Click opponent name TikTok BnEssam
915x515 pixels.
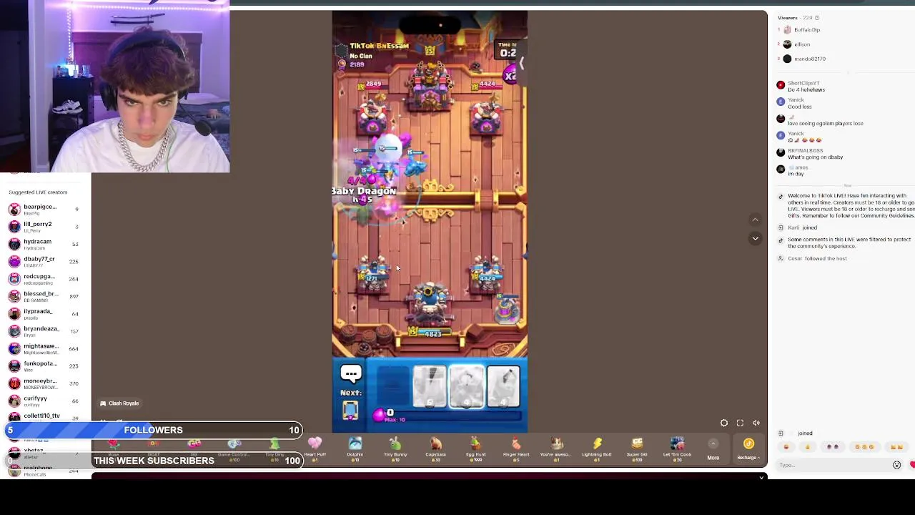point(380,46)
